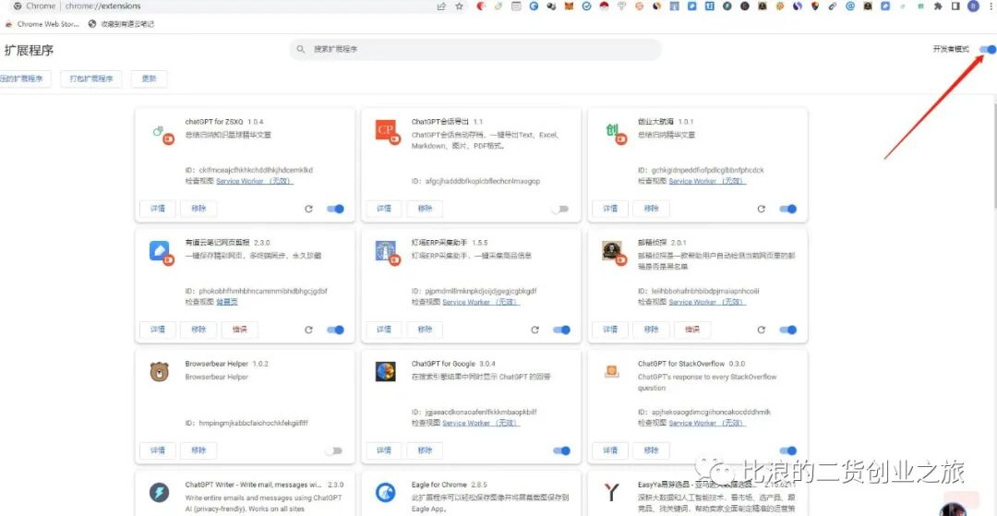Open 详情 for ChatGPT for StackOverflow

coord(610,450)
